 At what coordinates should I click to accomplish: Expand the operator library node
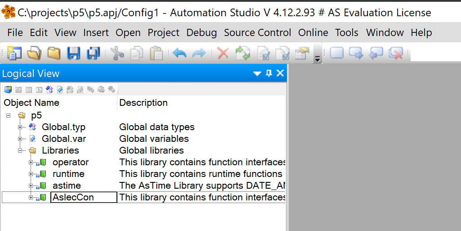31,162
